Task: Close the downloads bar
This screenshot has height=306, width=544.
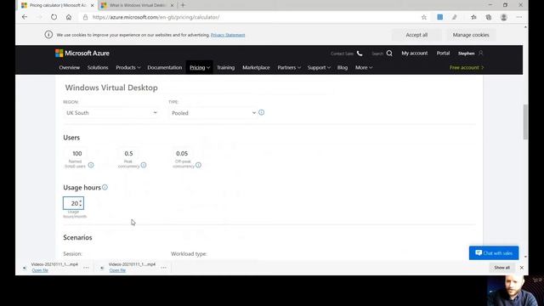Action: [521, 268]
